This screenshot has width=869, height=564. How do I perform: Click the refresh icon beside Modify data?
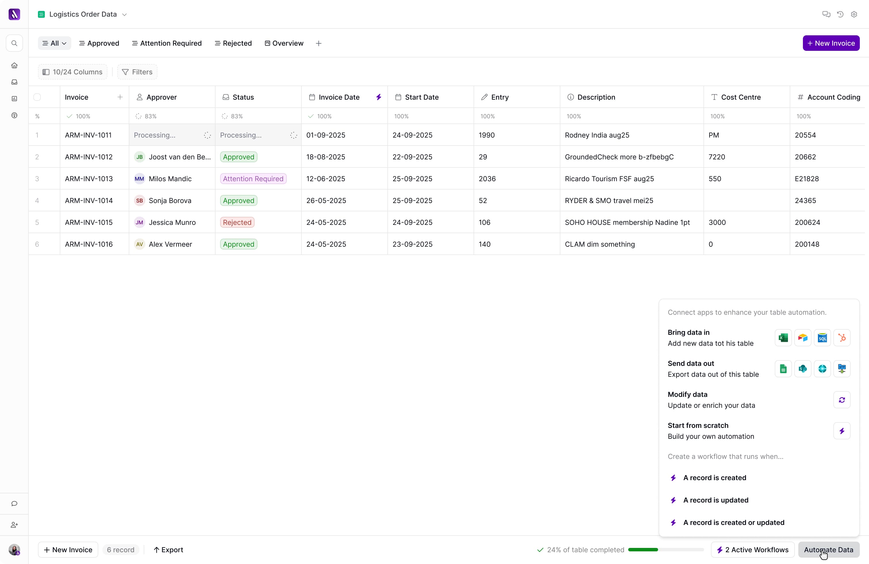pos(842,400)
